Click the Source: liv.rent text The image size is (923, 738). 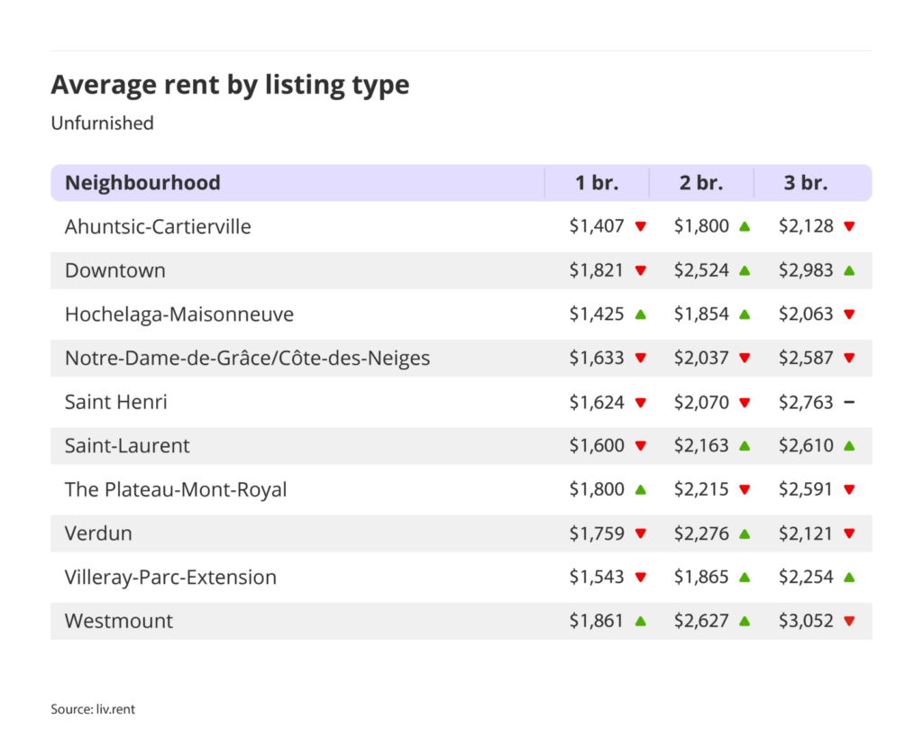coord(93,709)
